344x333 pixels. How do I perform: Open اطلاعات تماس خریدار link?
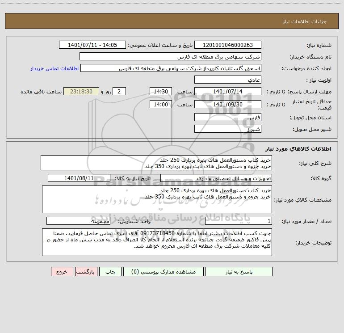coord(55,68)
